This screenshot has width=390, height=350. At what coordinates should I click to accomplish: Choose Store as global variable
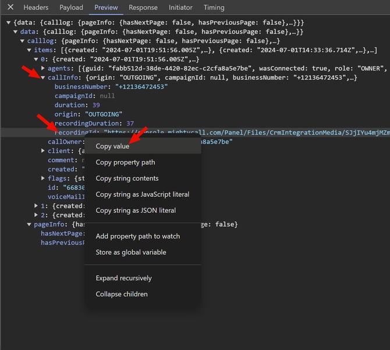pos(143,252)
